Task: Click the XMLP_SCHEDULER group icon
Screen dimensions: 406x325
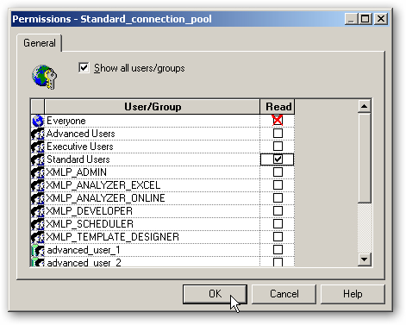Action: click(38, 224)
